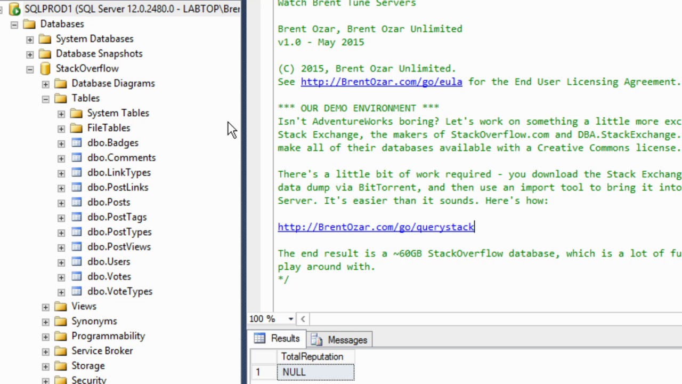The height and width of the screenshot is (384, 682).
Task: Click the Programmability folder icon
Action: [x=61, y=336]
